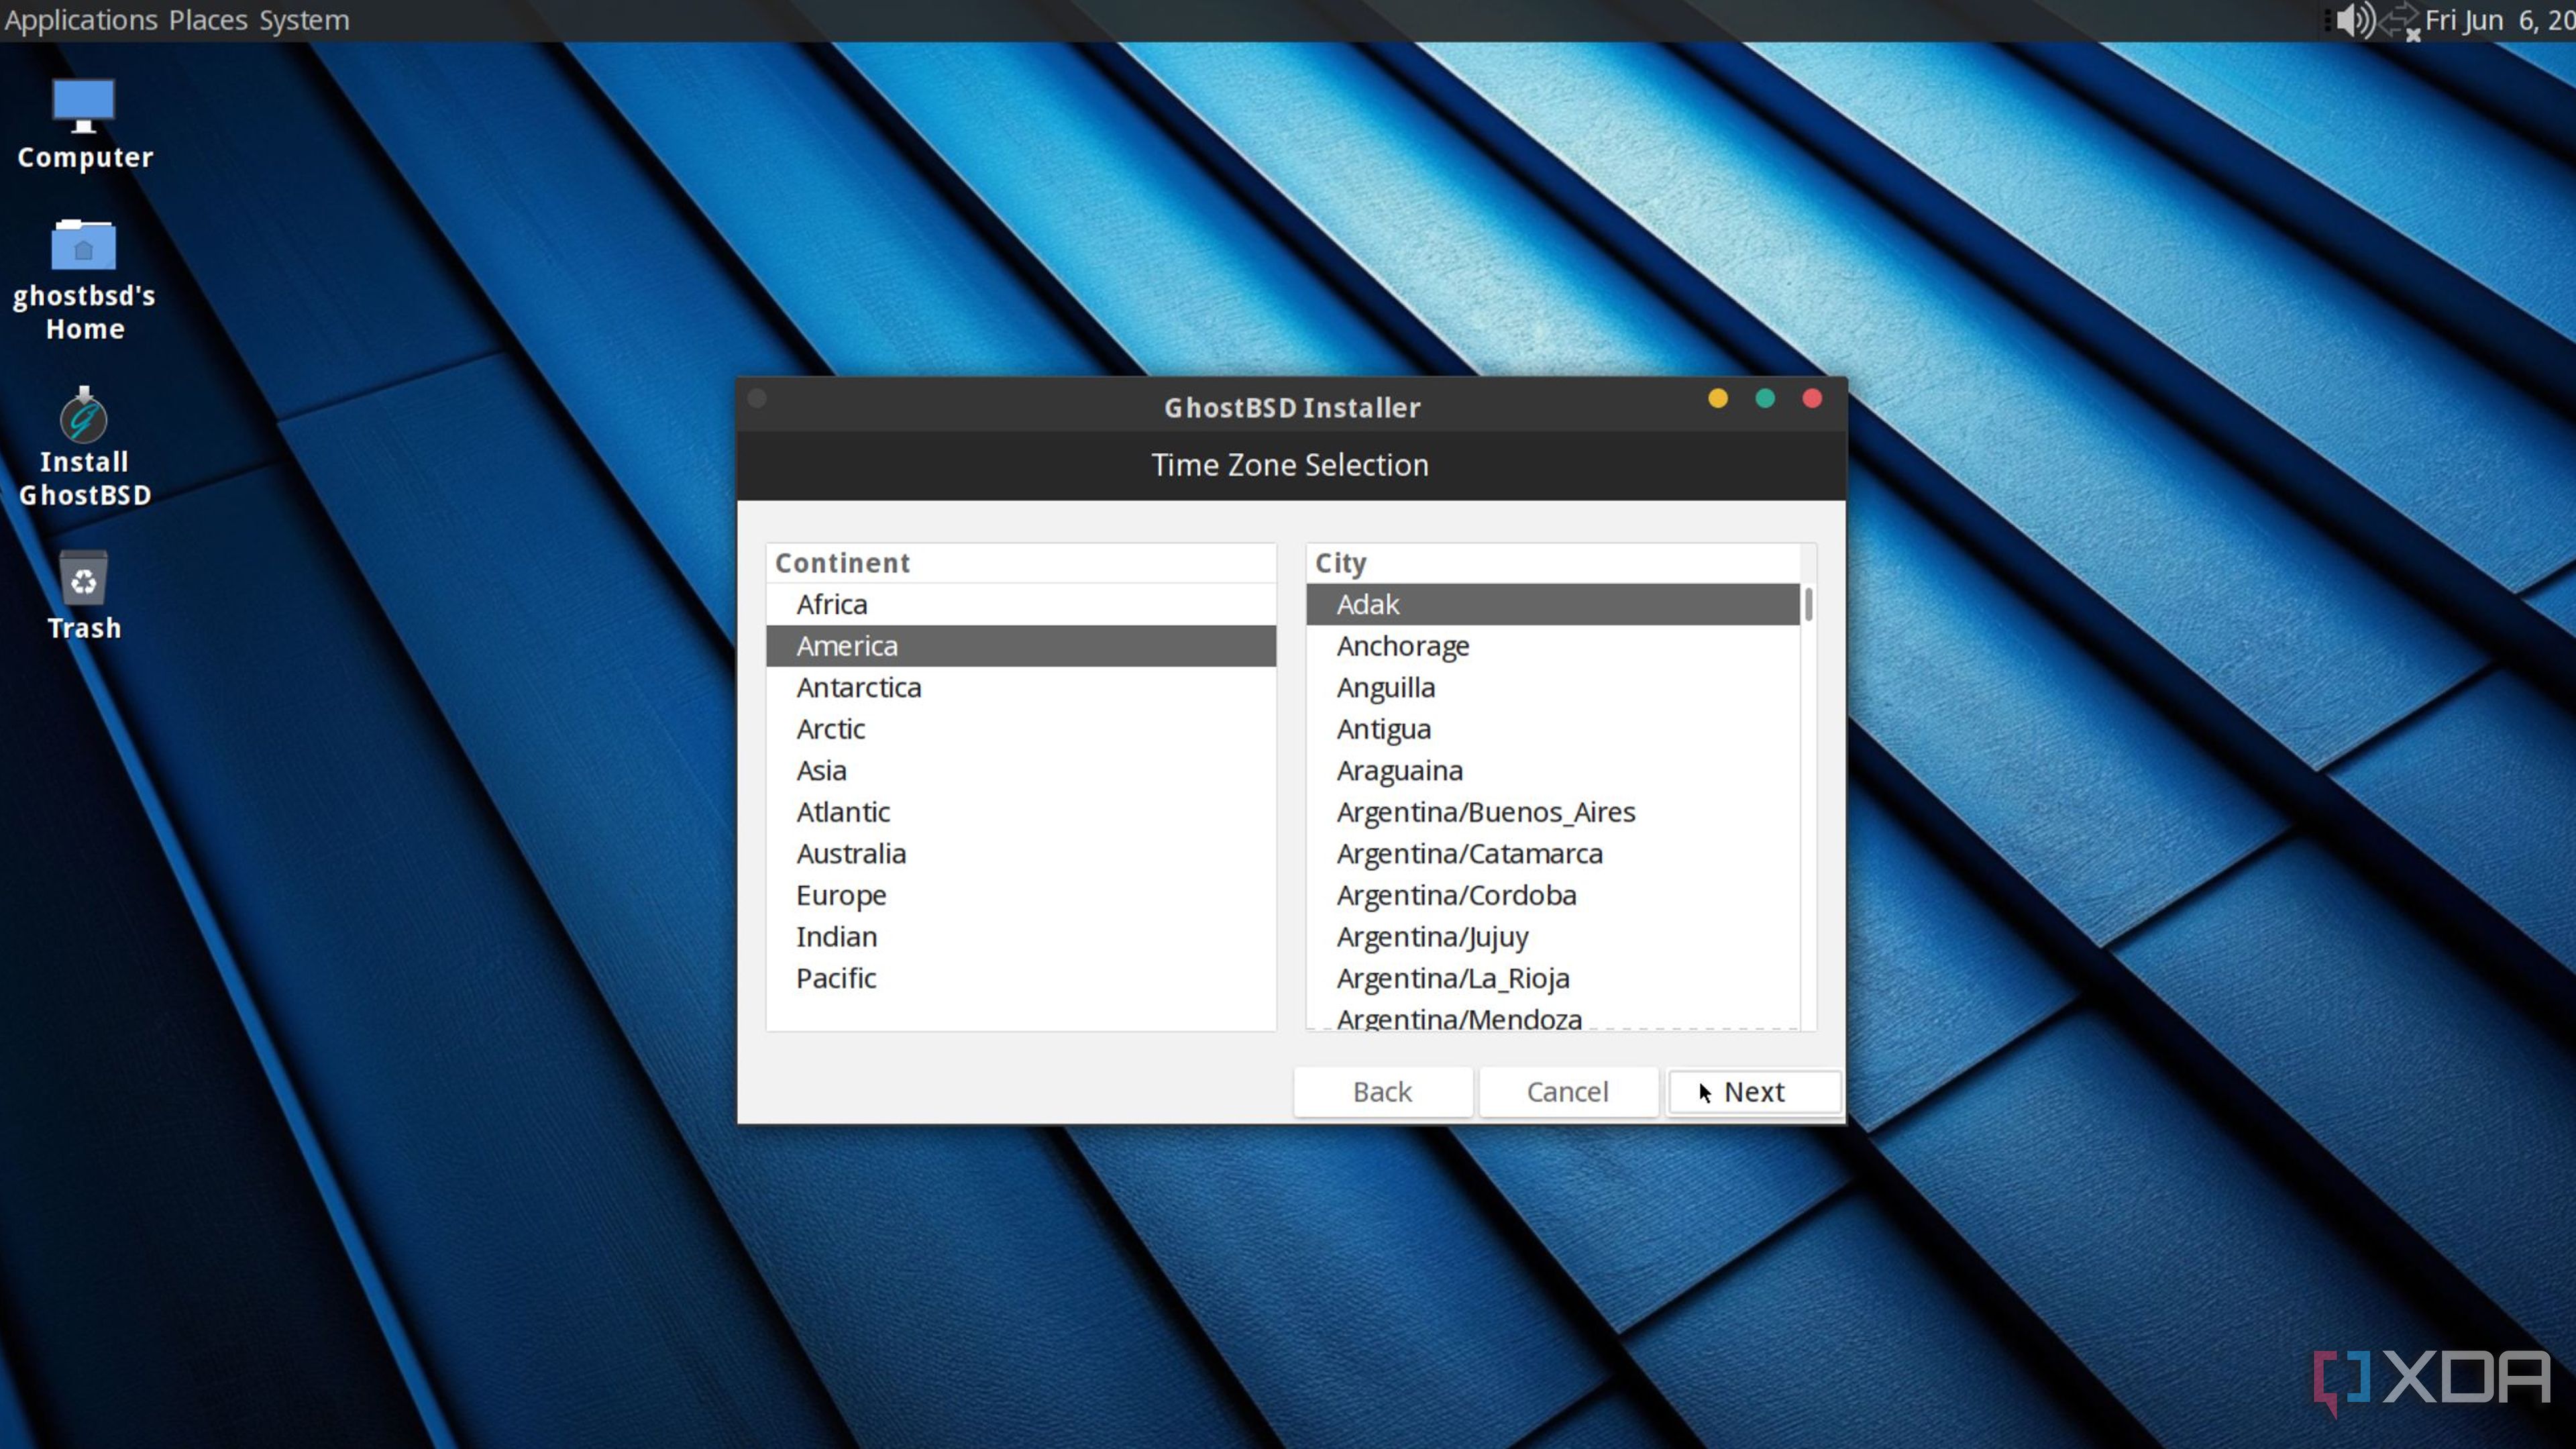This screenshot has width=2576, height=1449.
Task: Launch the Install GhostBSD desktop icon
Action: pyautogui.click(x=84, y=416)
